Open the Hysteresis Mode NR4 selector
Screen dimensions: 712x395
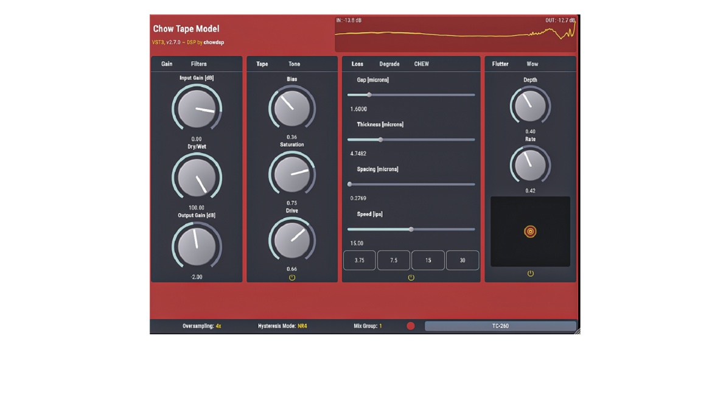click(282, 326)
